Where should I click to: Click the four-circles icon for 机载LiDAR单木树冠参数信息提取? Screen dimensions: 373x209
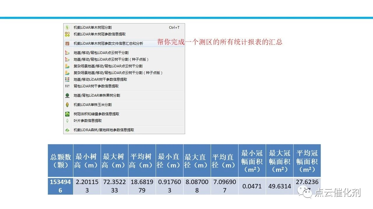point(67,34)
